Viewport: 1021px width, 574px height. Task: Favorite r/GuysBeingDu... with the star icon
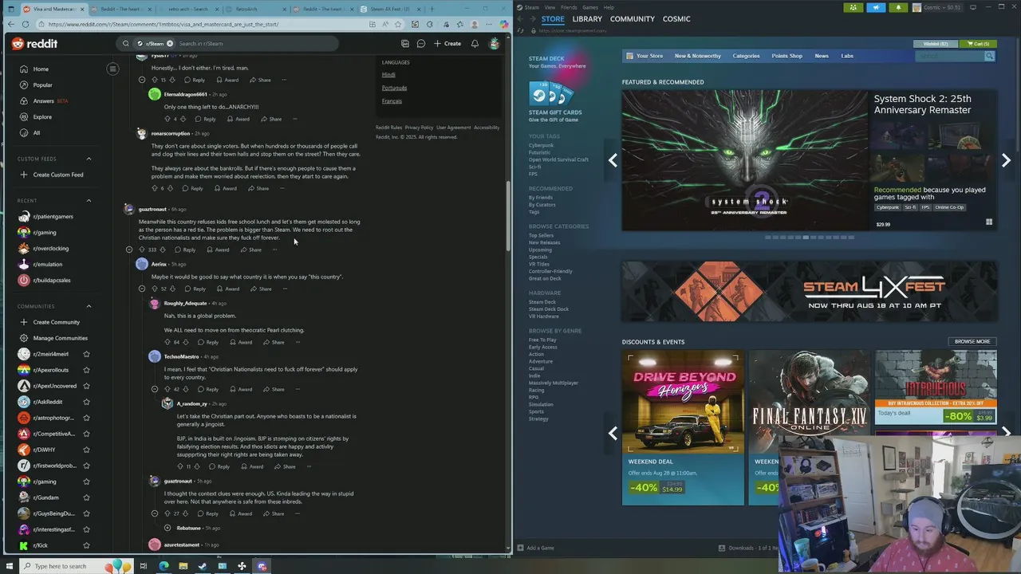coord(86,513)
